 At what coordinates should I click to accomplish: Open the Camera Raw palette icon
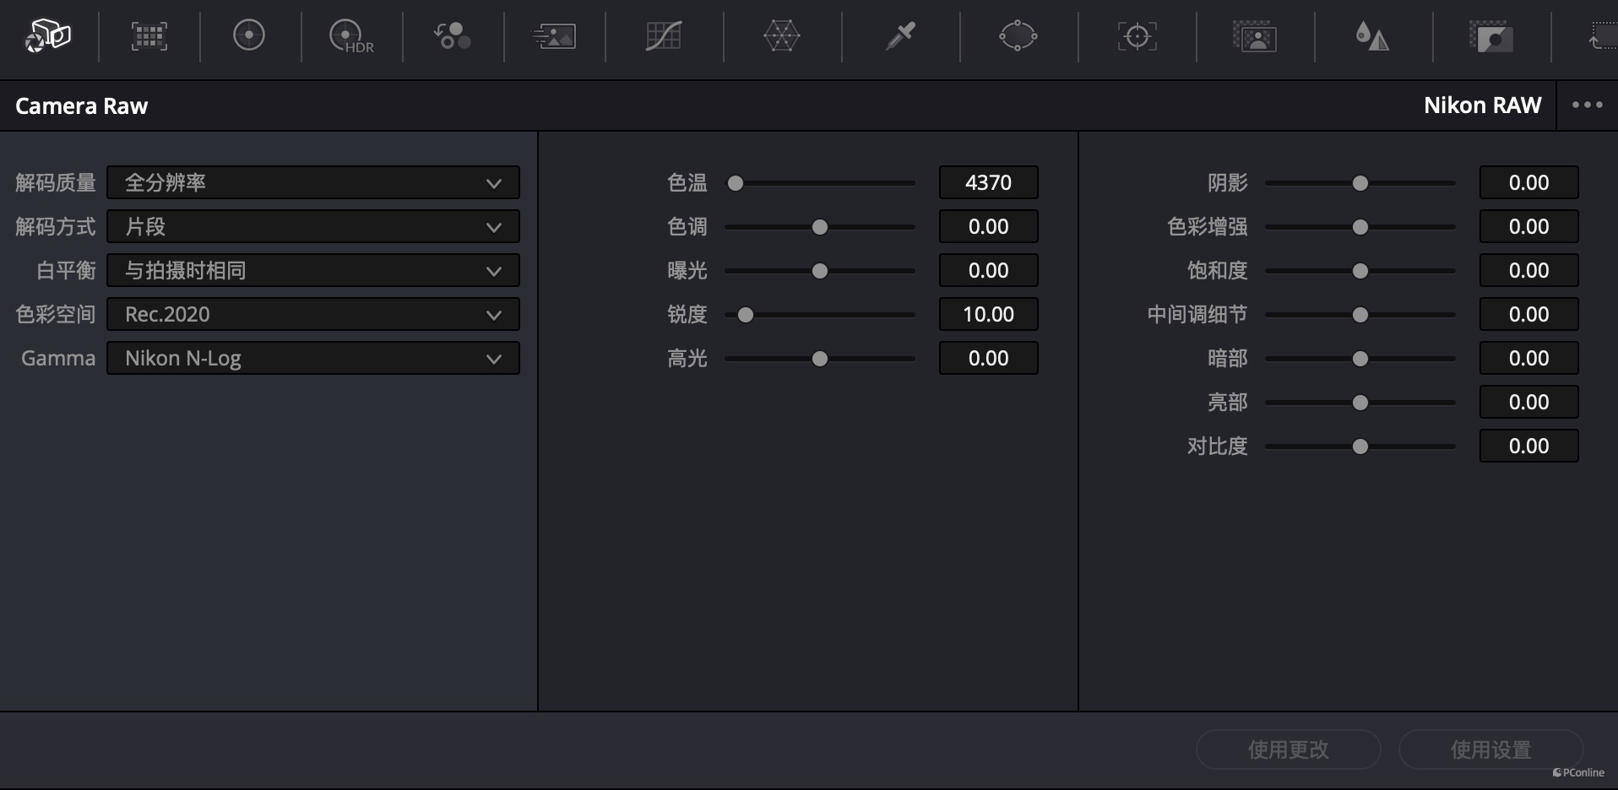(48, 35)
